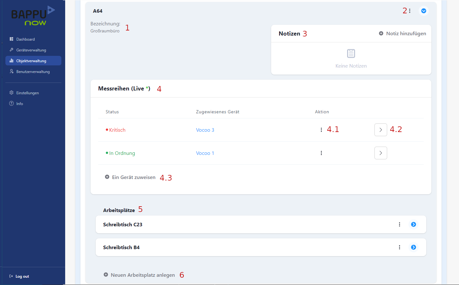Click the In Ordnung status text

pyautogui.click(x=122, y=153)
